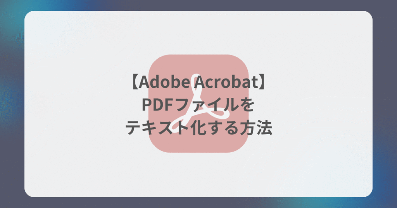Open the "PDFファイルを" heading line
This screenshot has width=397, height=208.
pos(198,105)
